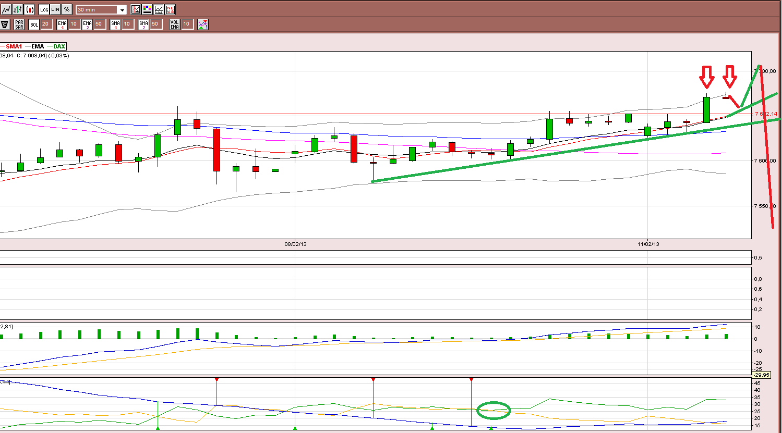782x433 pixels.
Task: Toggle the VOL EMA indicator
Action: point(175,24)
